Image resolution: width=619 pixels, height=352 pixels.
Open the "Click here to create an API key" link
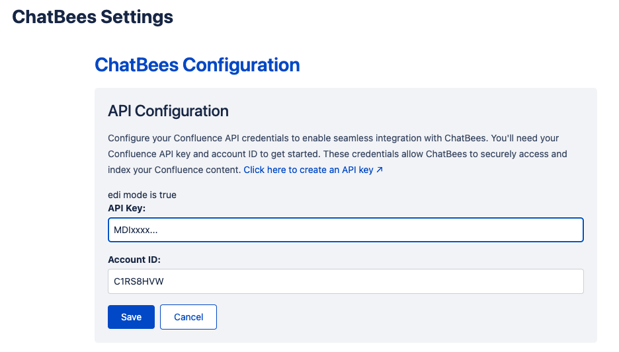point(309,170)
